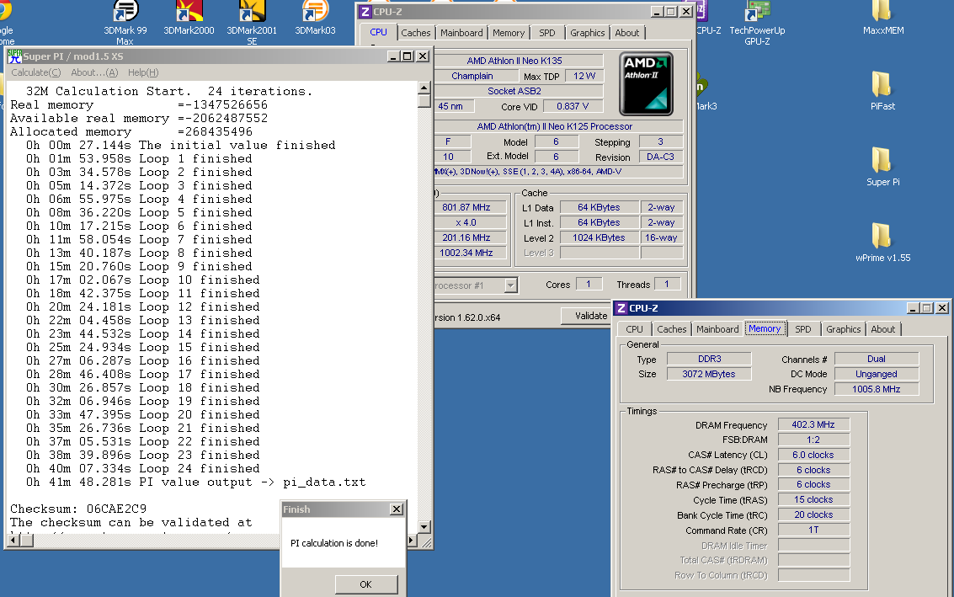
Task: Click the Socket ASB2 package field
Action: coord(519,91)
